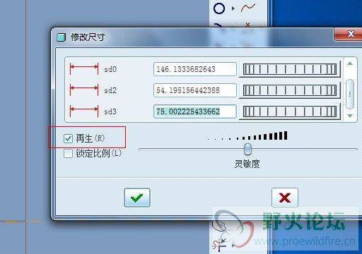Click the sd0 value input field
The image size is (362, 254).
[x=195, y=69]
